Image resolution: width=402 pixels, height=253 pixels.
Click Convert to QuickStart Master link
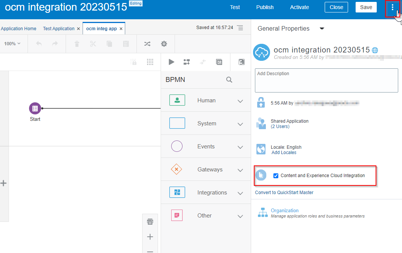[284, 193]
